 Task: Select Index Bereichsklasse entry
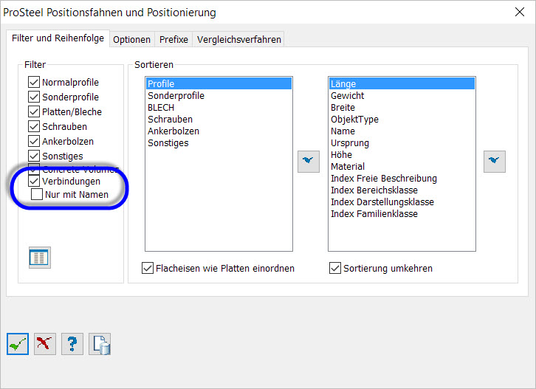402,190
